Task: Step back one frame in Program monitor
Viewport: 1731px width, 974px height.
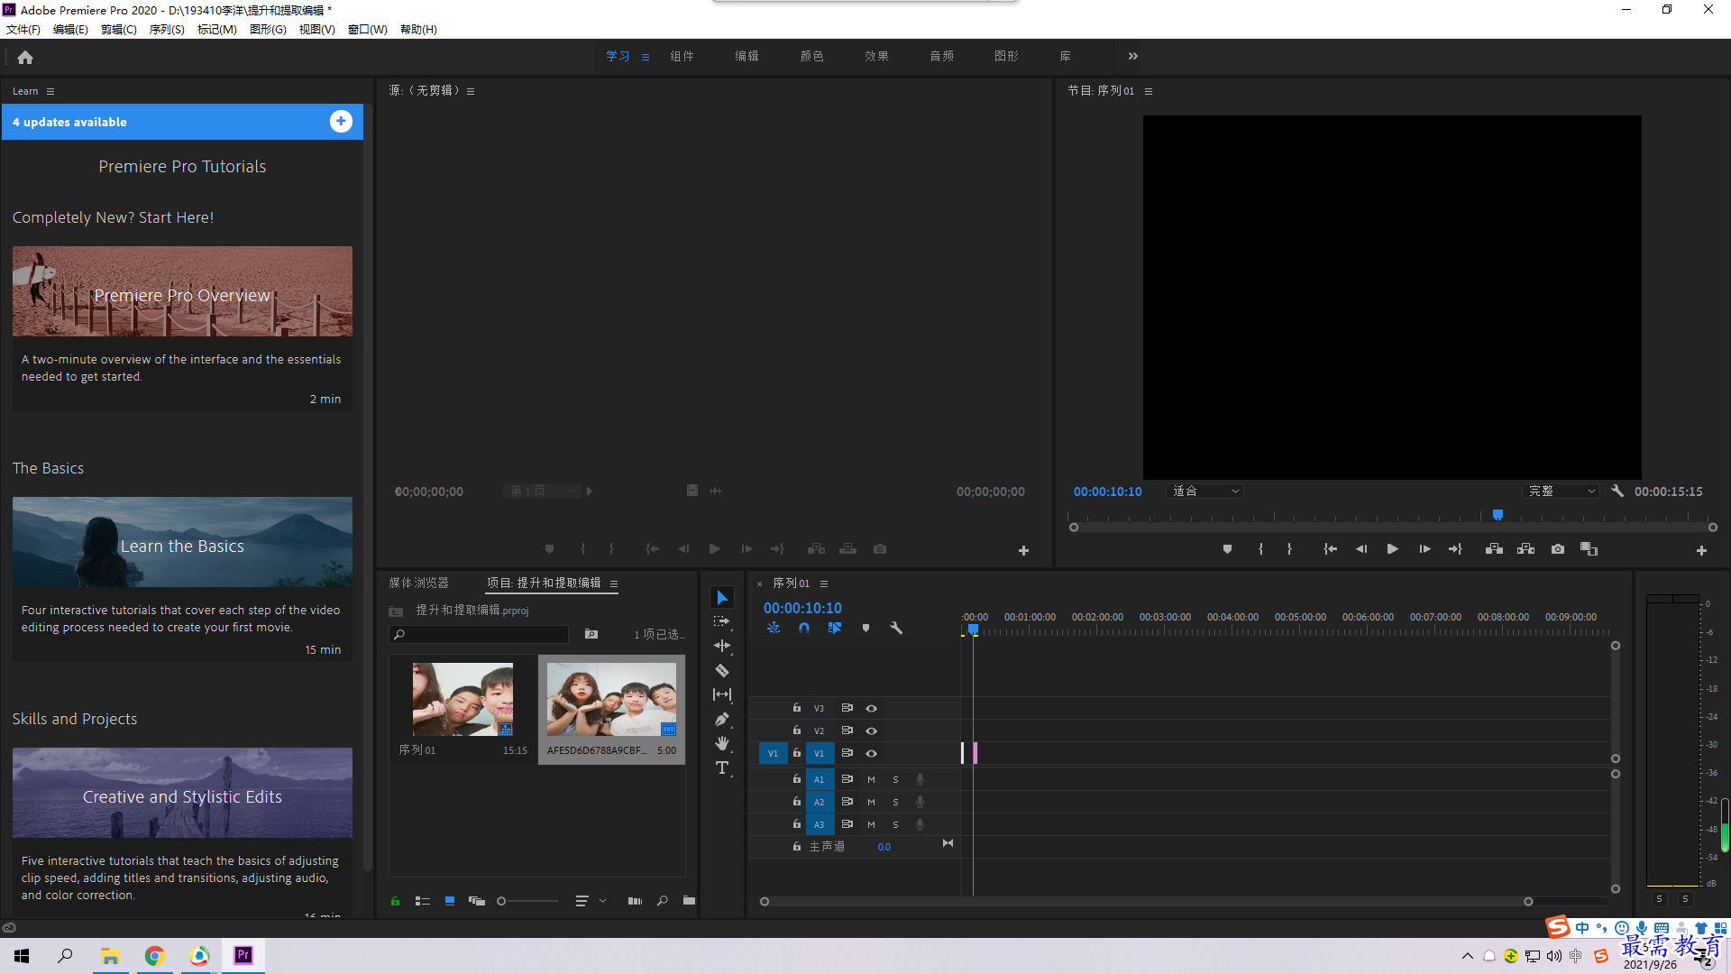Action: tap(1361, 549)
